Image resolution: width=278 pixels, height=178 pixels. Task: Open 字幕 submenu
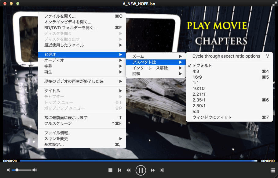coord(82,66)
